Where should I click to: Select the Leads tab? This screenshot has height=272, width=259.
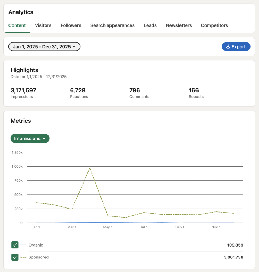coord(150,25)
